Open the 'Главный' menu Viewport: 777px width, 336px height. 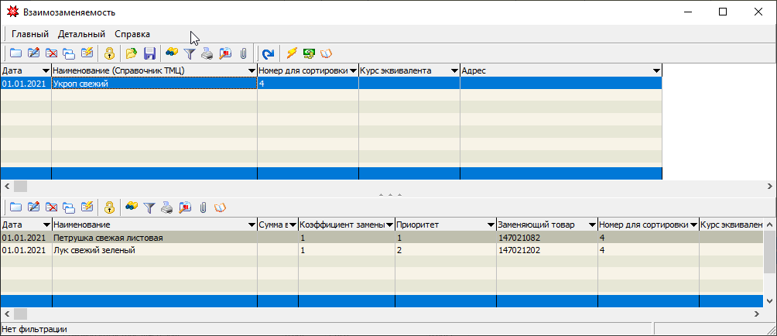tap(30, 34)
